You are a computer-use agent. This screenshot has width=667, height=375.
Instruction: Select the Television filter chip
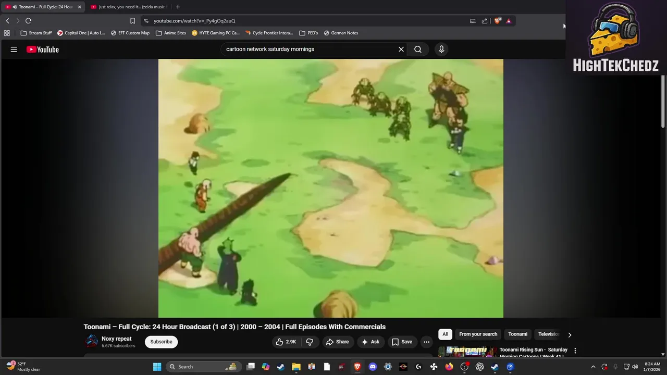click(548, 334)
